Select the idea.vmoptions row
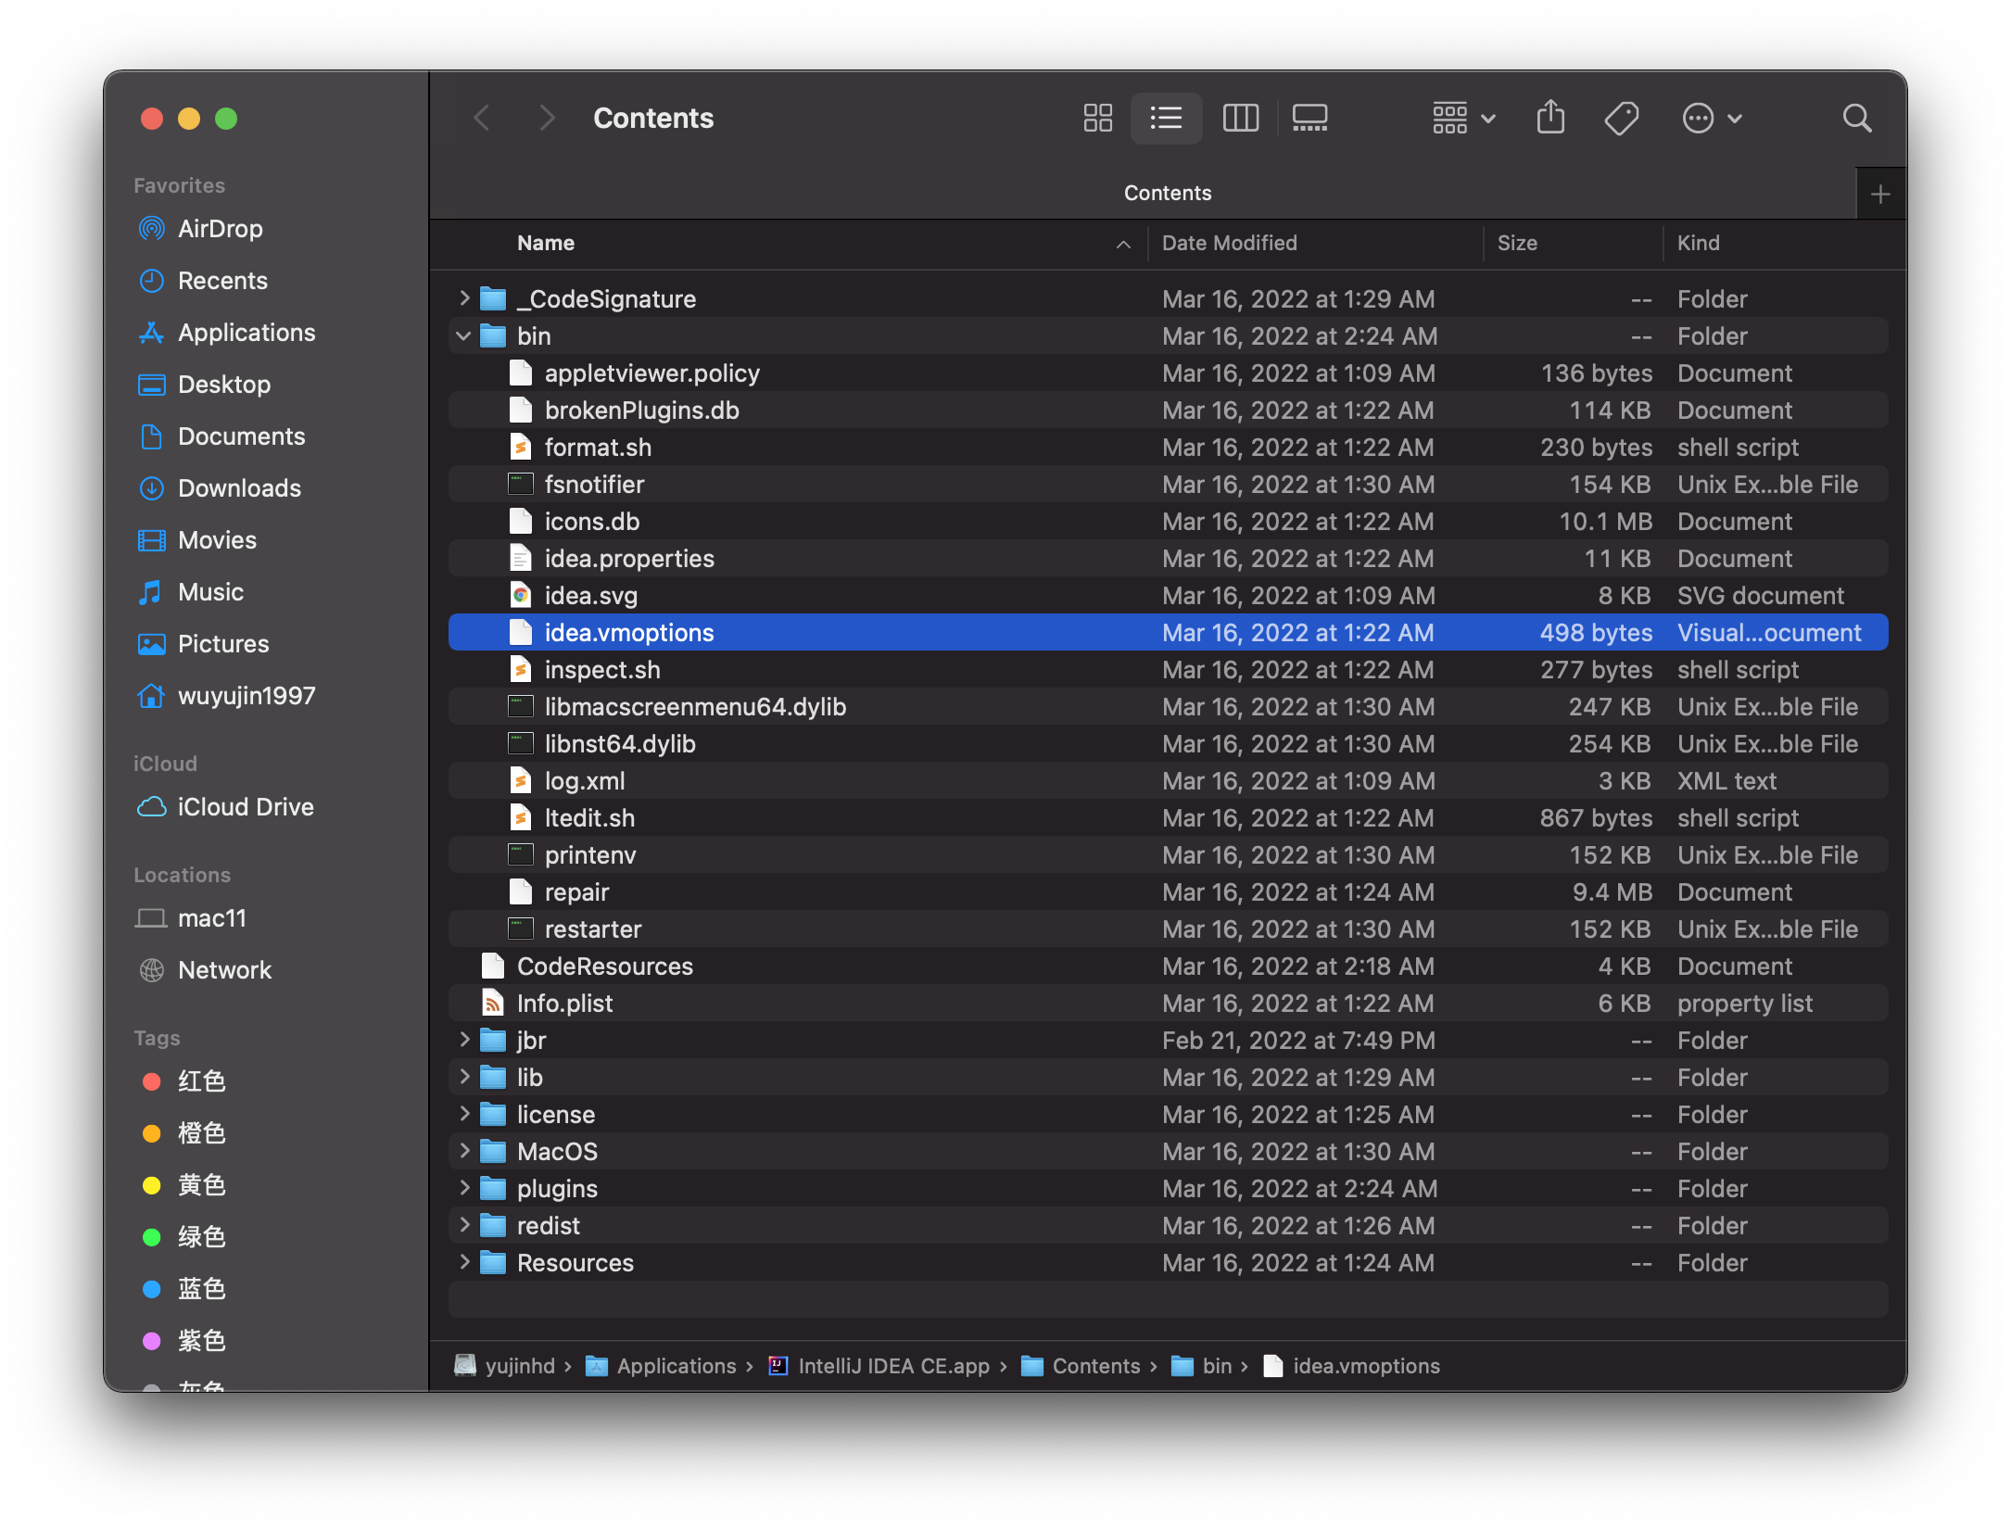The width and height of the screenshot is (2011, 1529). click(1168, 632)
